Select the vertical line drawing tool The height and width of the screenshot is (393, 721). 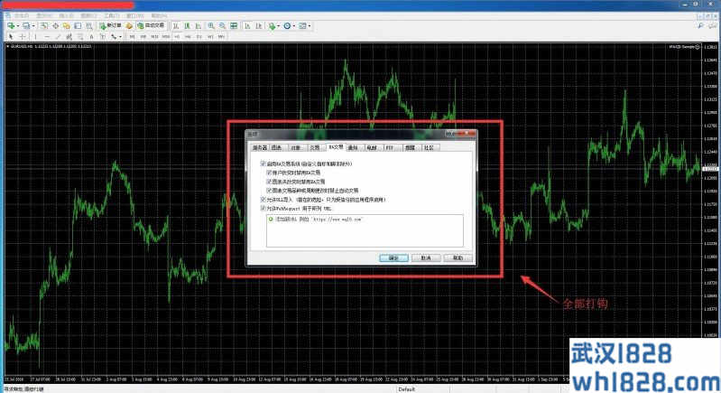(x=36, y=36)
